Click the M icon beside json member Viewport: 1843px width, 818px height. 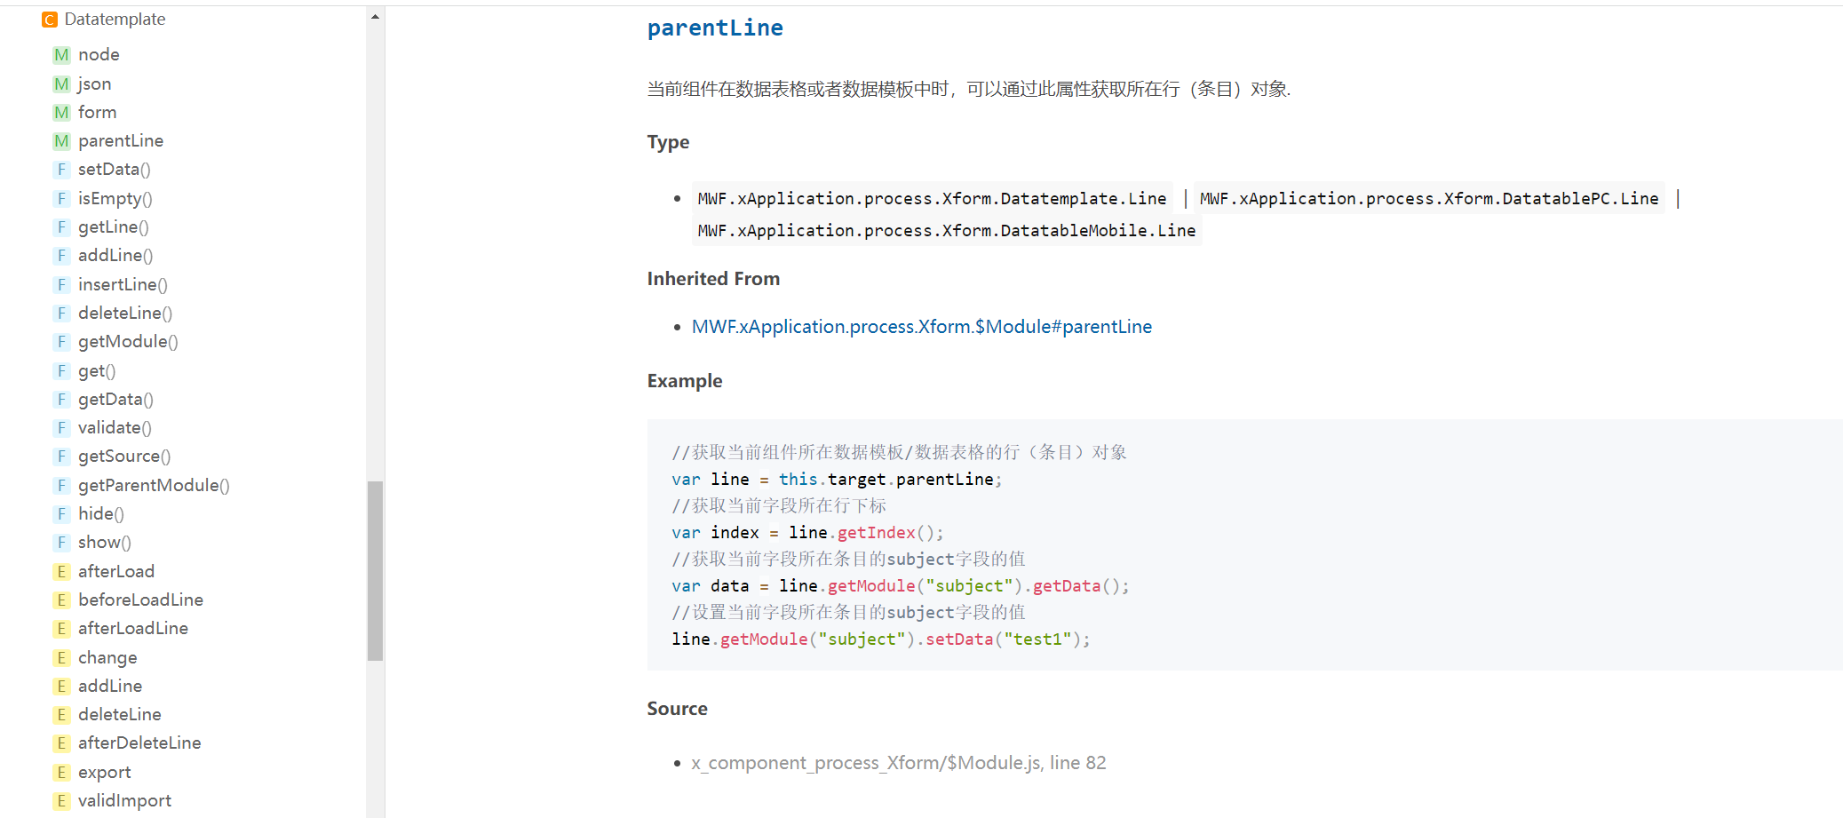coord(61,84)
